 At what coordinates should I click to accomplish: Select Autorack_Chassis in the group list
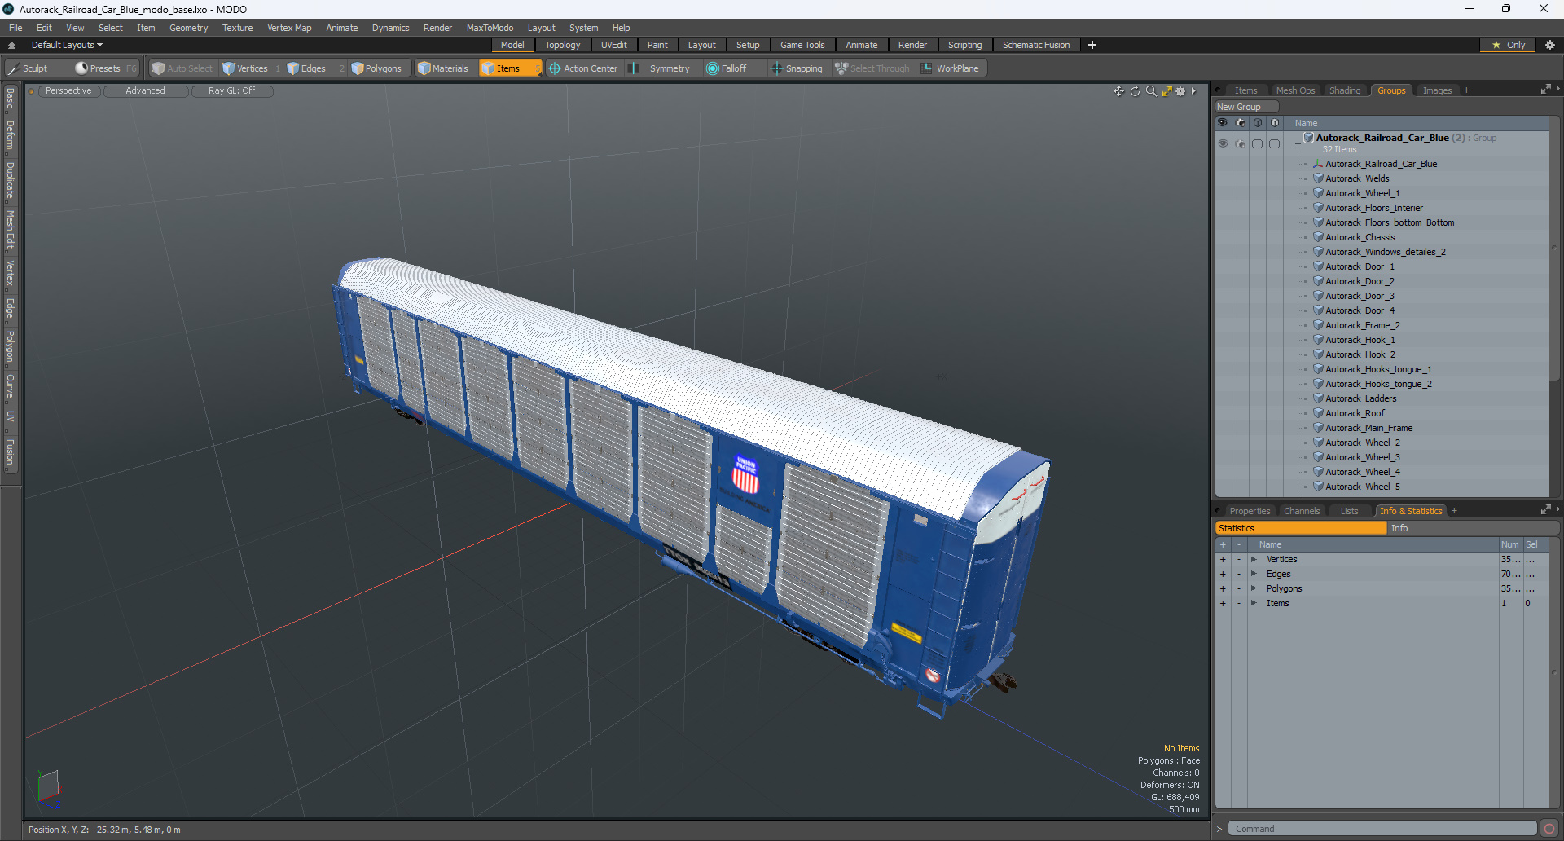(x=1360, y=237)
